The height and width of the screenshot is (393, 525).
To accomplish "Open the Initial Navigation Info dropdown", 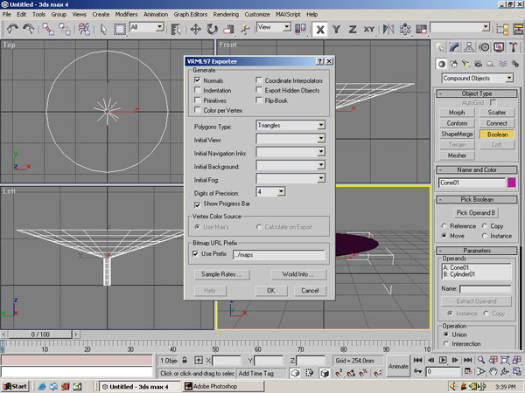I will pos(321,152).
